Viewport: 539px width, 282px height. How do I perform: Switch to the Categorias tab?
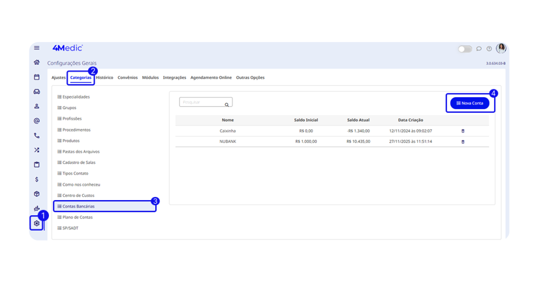point(81,78)
